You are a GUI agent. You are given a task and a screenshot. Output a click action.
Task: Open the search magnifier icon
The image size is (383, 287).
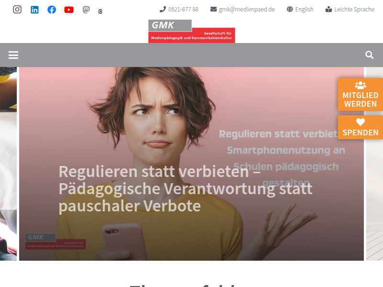369,55
